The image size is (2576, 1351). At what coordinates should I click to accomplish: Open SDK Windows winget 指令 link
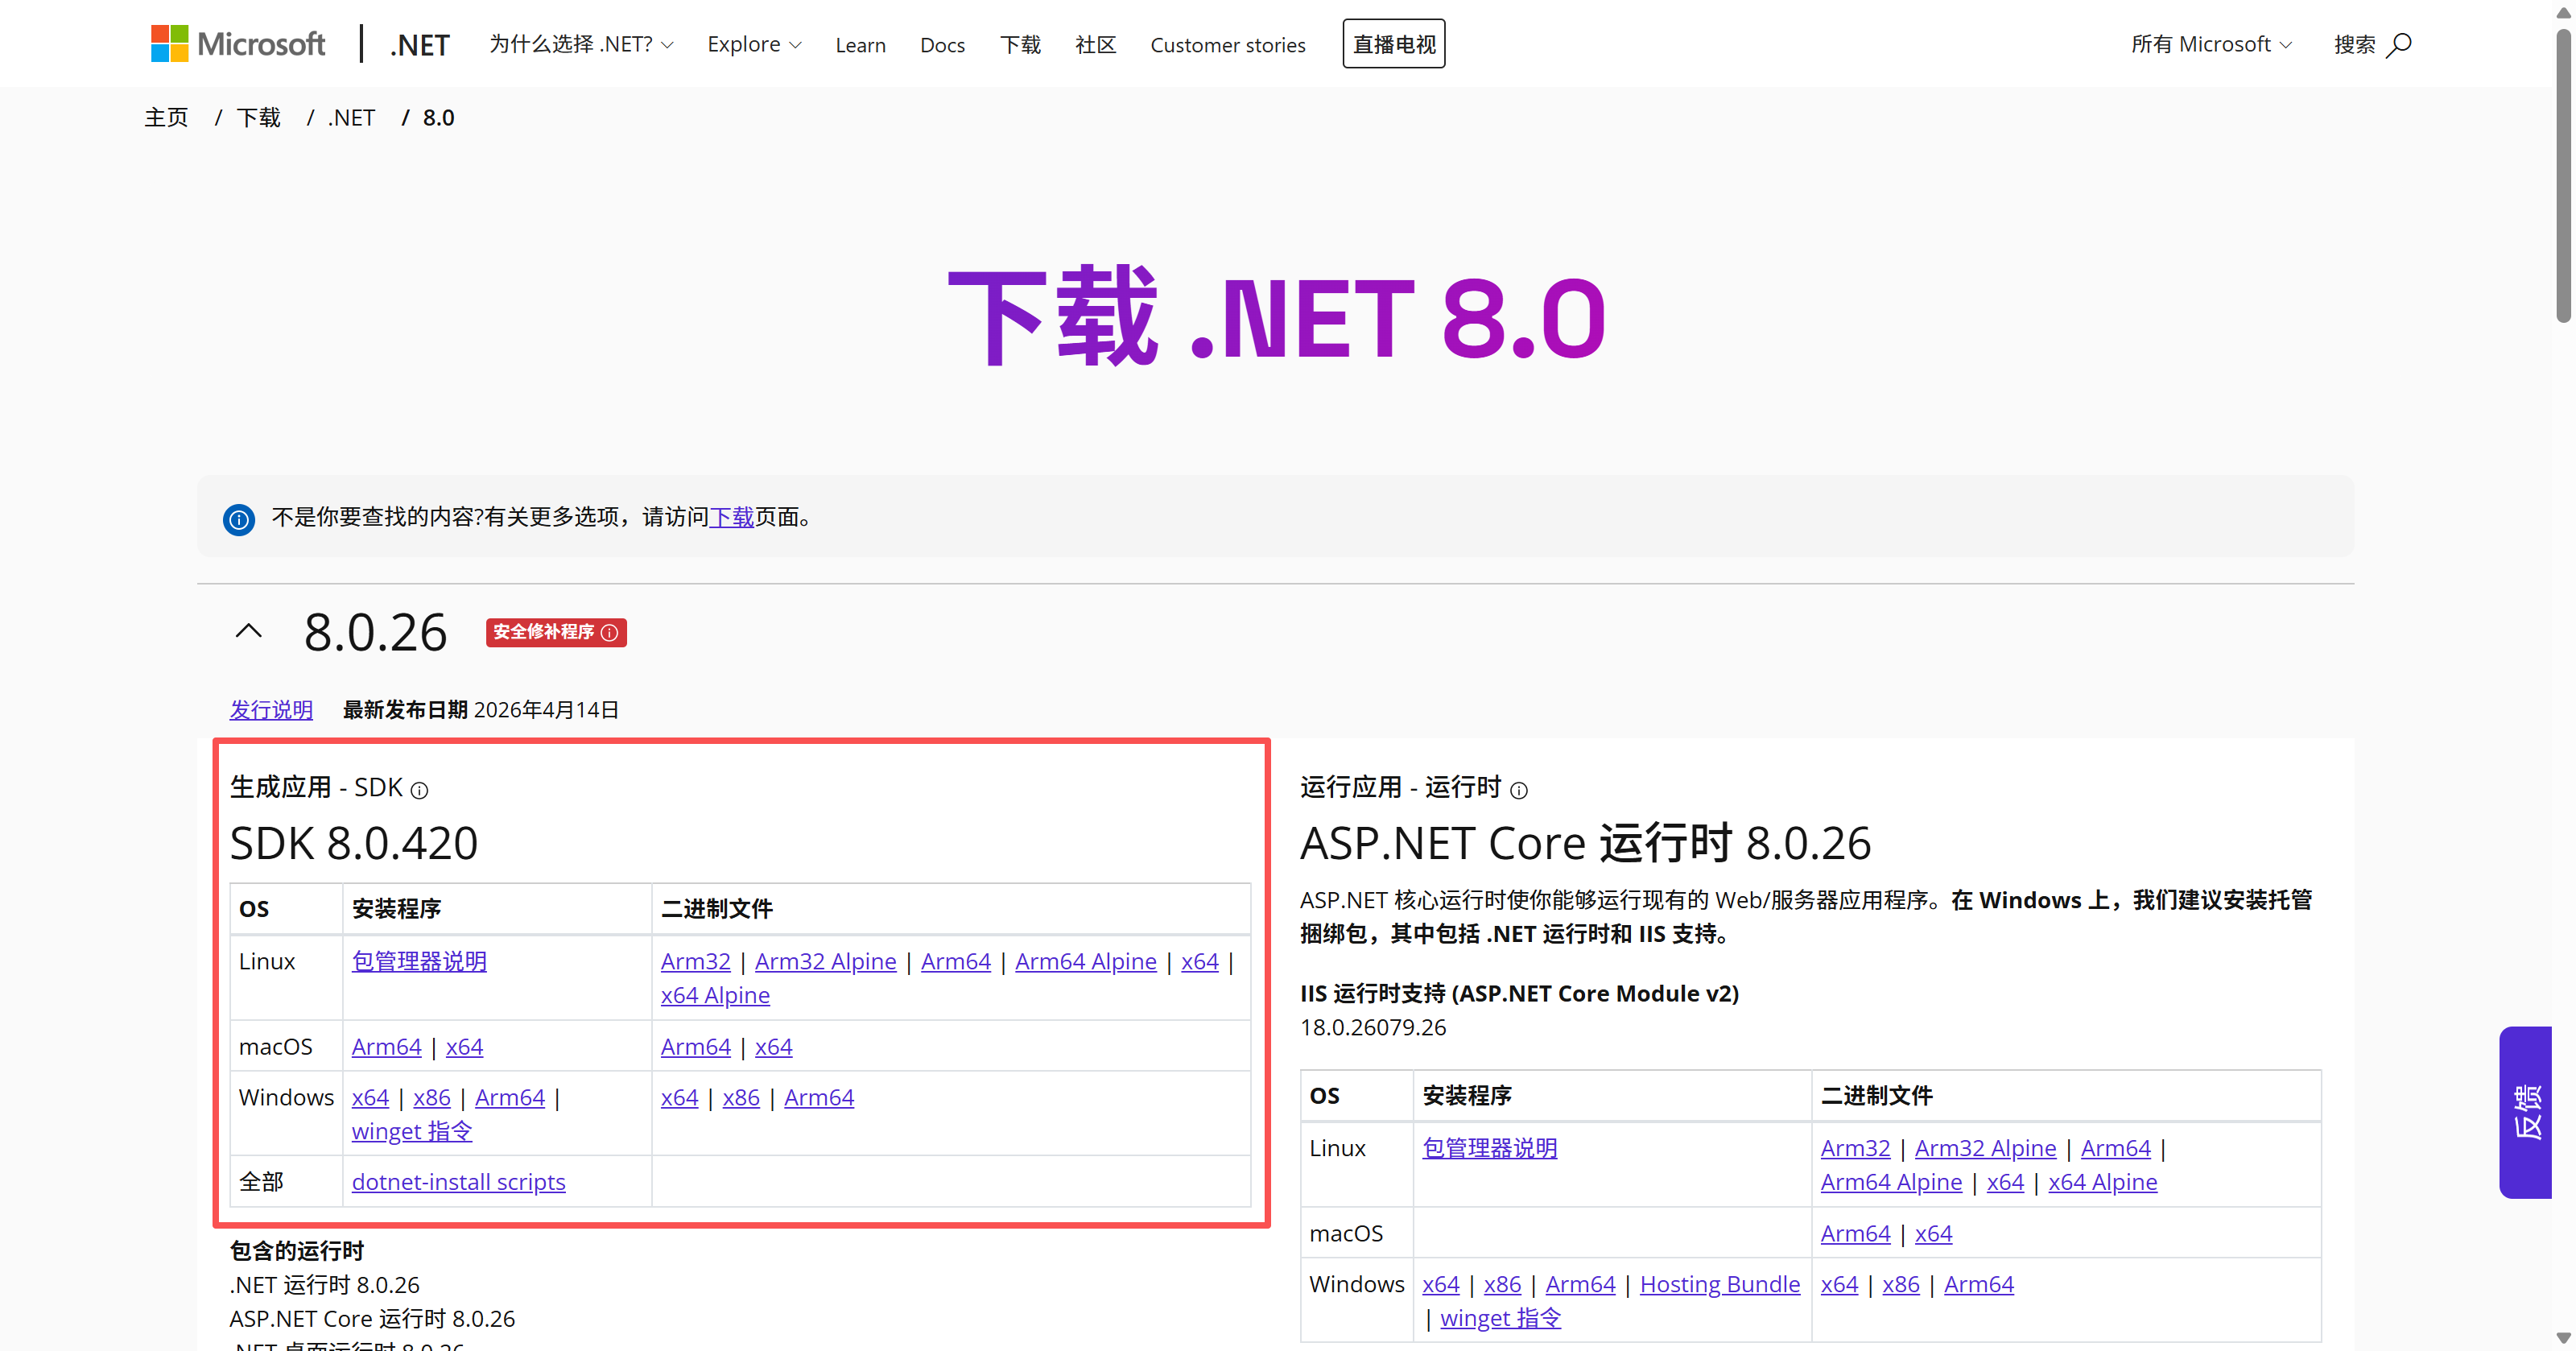[411, 1131]
